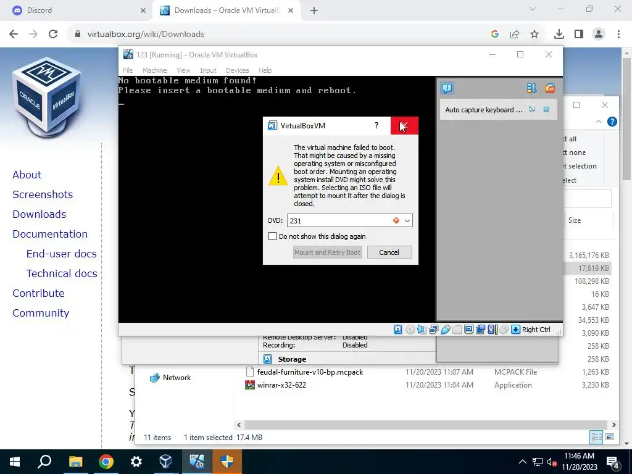Screen dimensions: 632x474
Task: Click the audio status bar icon
Action: (x=422, y=330)
